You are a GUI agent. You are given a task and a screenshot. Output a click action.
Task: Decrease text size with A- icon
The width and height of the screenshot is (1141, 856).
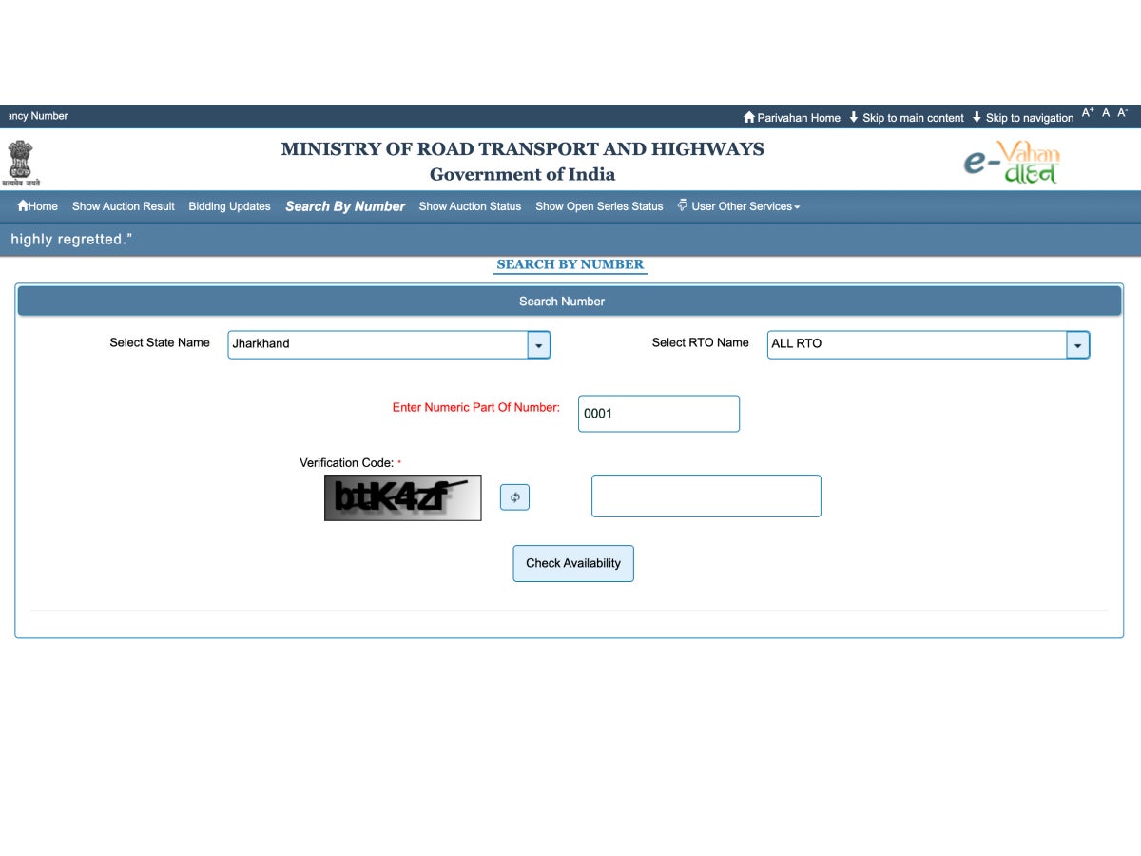pyautogui.click(x=1122, y=112)
